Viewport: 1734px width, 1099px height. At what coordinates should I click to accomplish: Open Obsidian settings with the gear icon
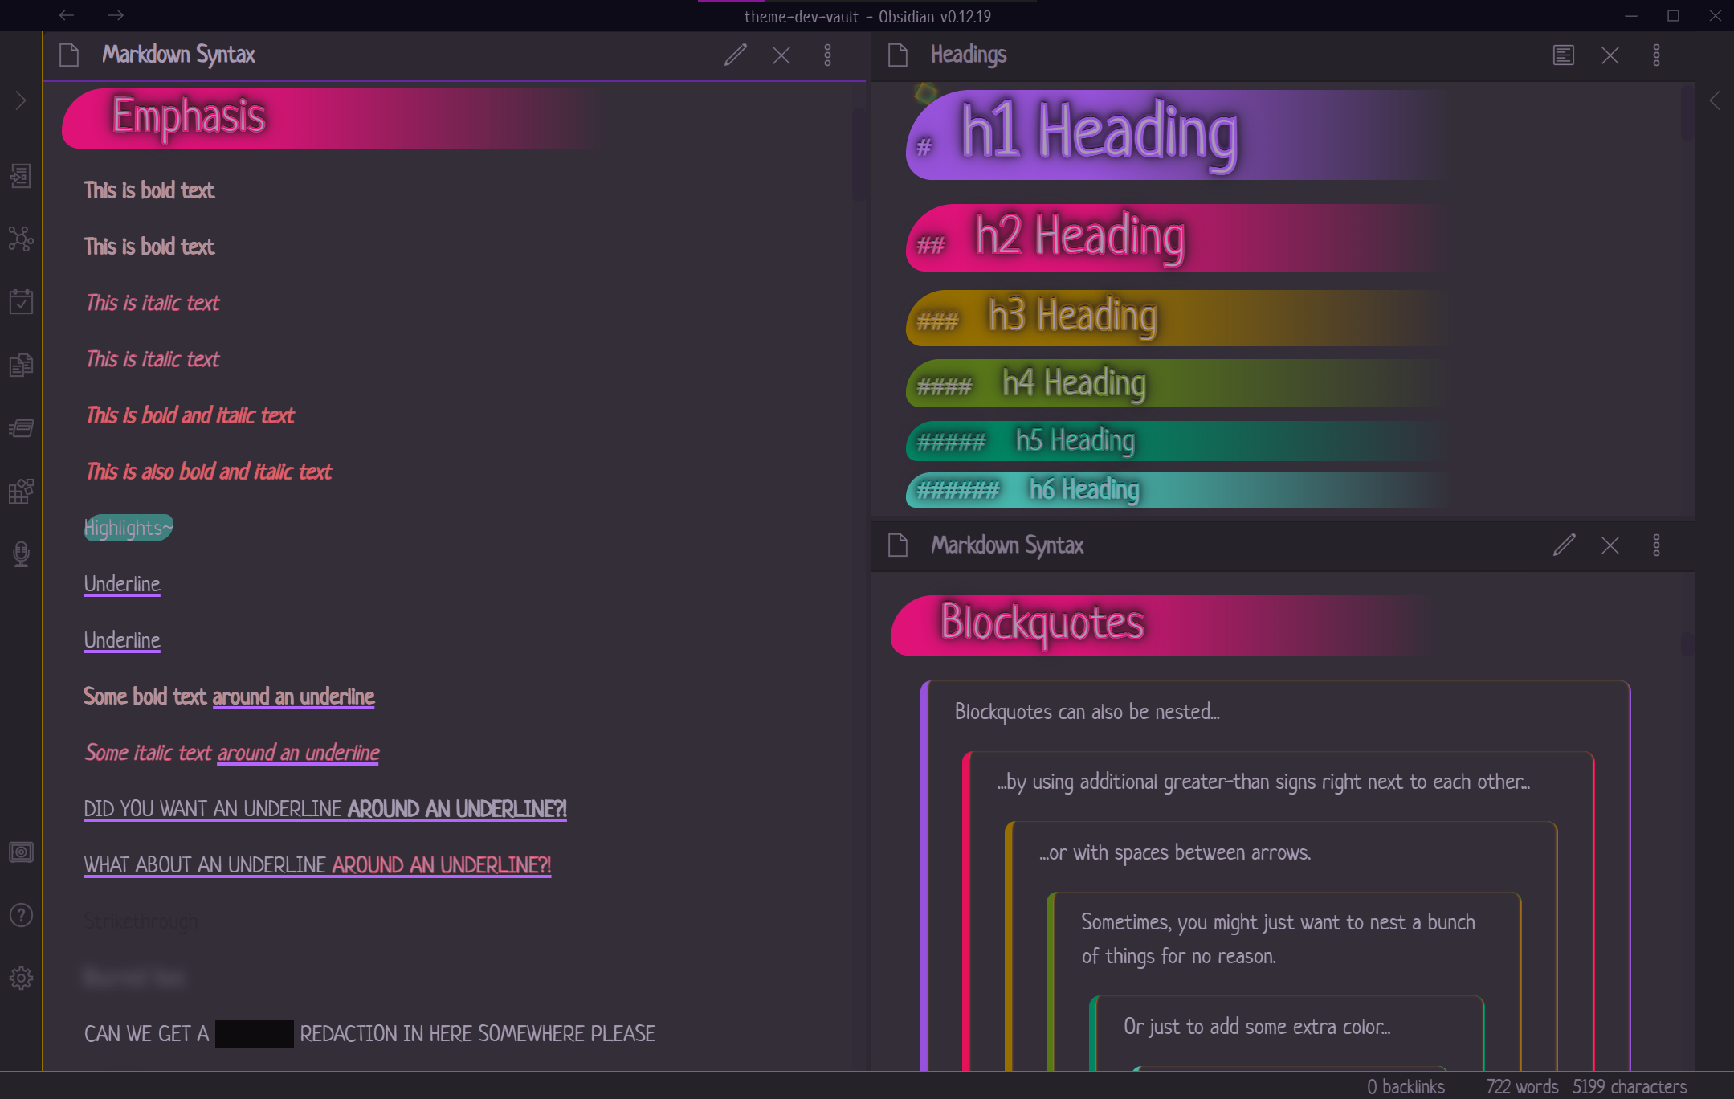(20, 977)
